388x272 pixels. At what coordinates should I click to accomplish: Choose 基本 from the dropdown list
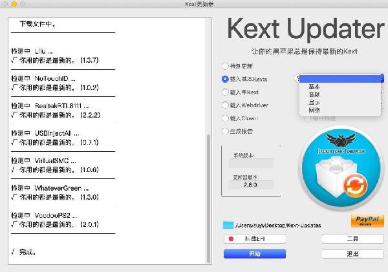[x=314, y=87]
